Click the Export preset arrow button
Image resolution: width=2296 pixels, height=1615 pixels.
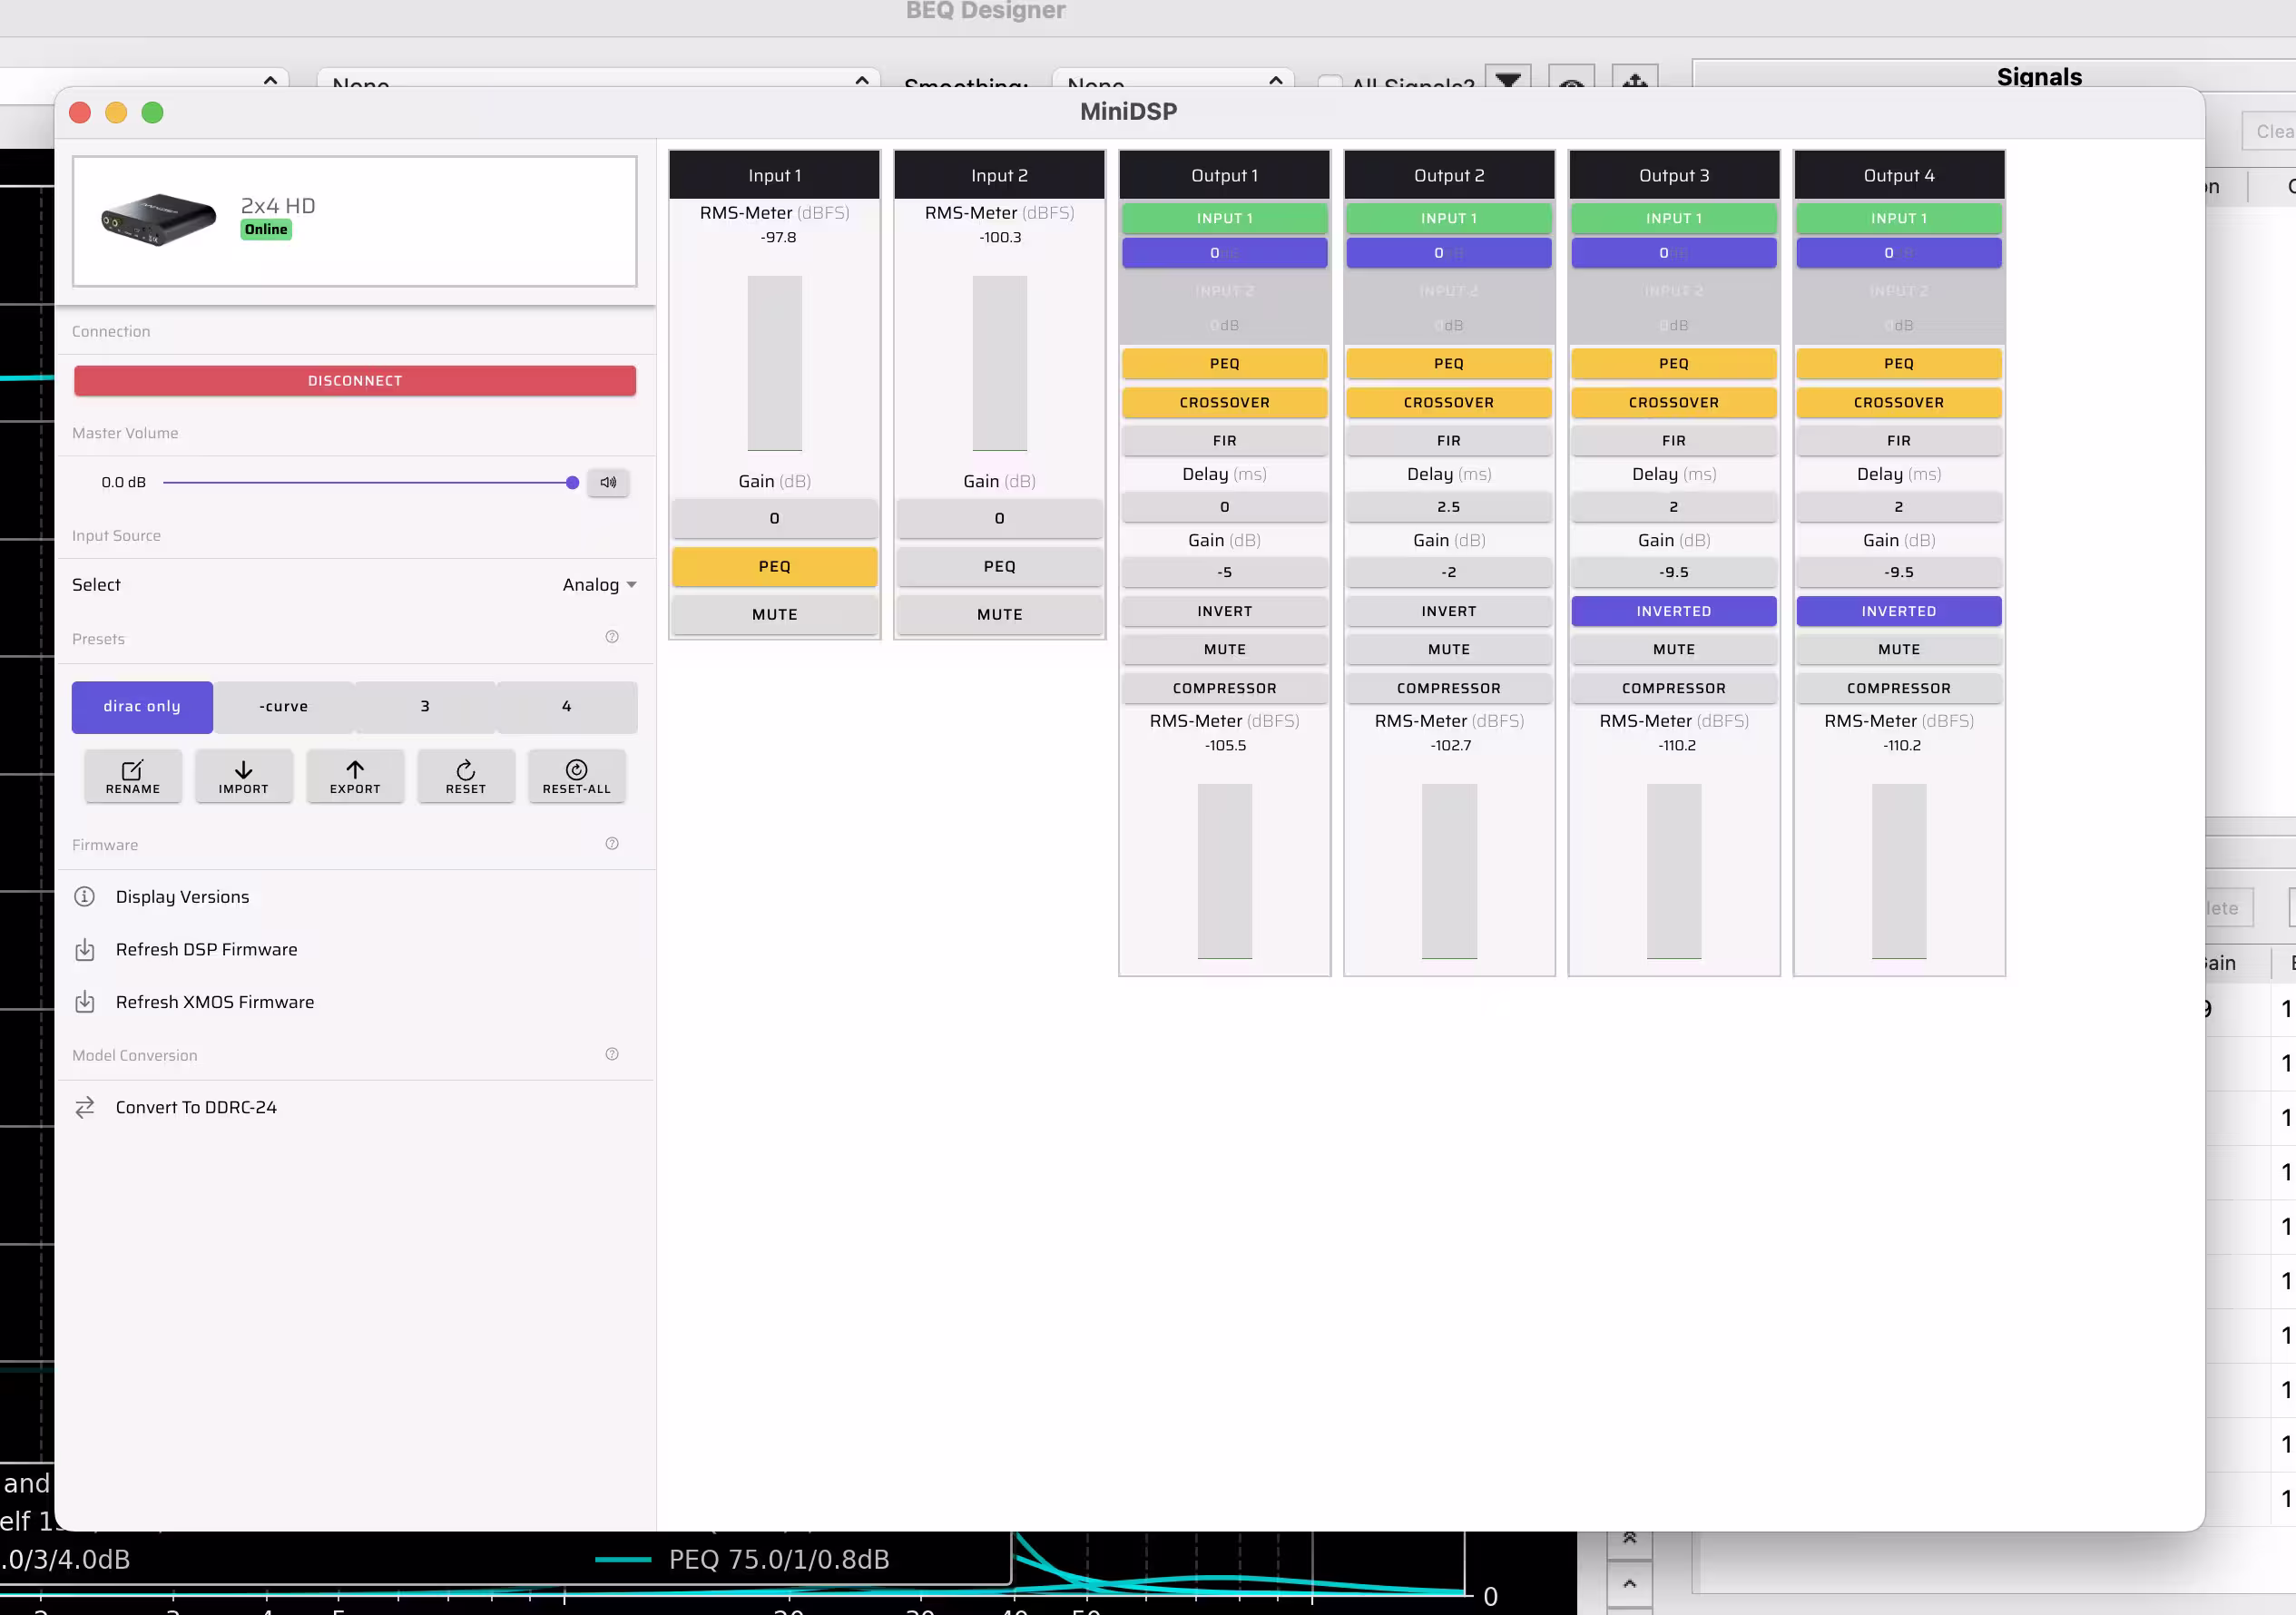tap(355, 777)
